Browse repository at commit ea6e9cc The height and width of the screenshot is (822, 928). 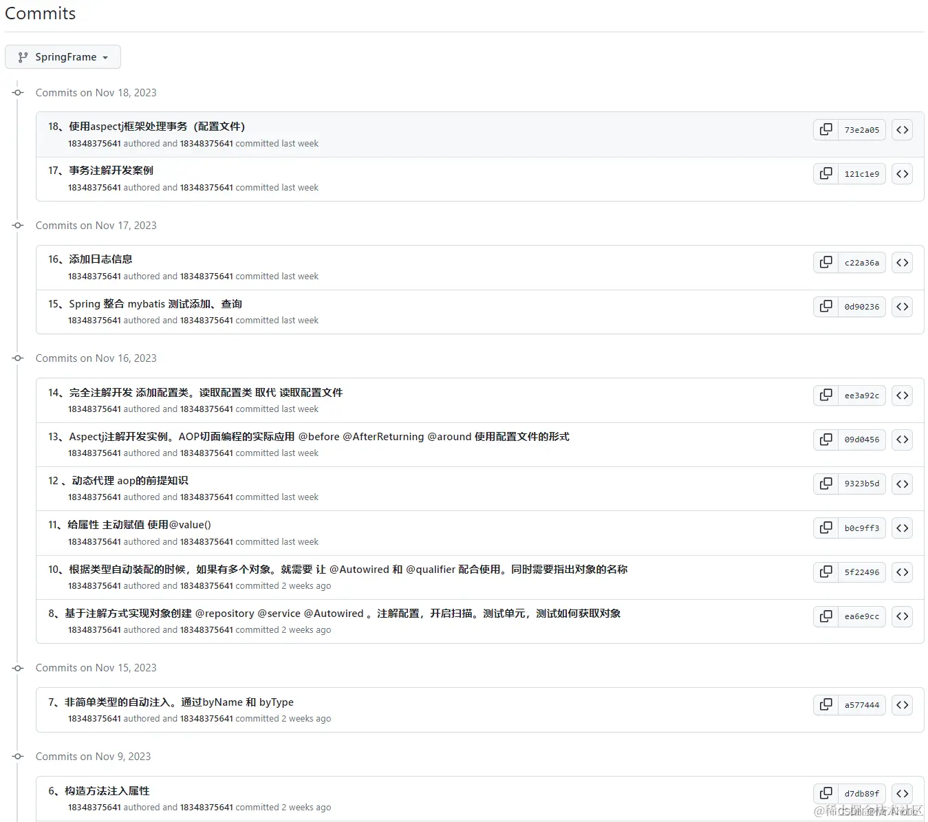coord(903,616)
